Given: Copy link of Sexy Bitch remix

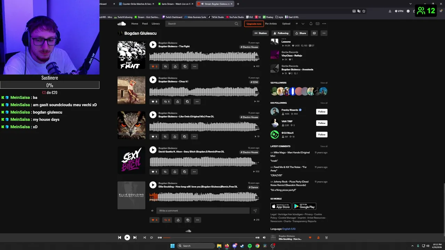Looking at the screenshot, I should (185, 172).
